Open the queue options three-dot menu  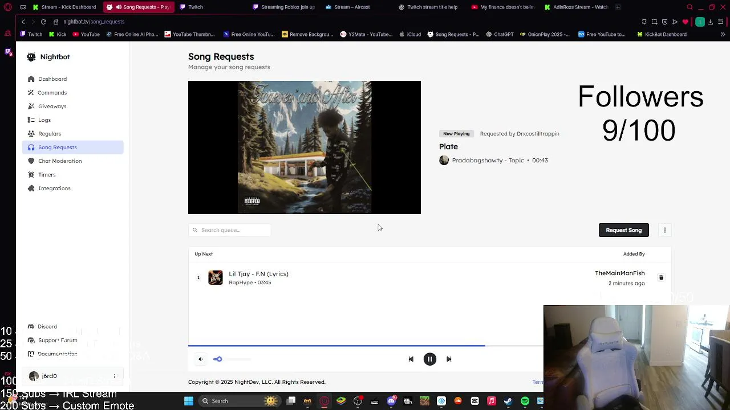coord(664,230)
